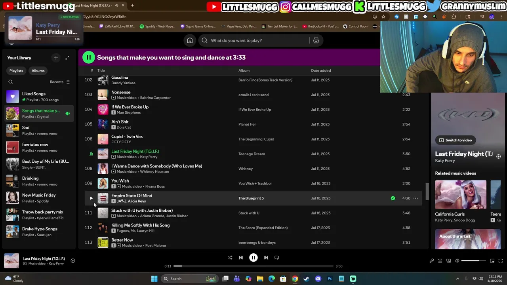Open Whitney Houston artist link
The height and width of the screenshot is (285, 507).
pos(154,172)
